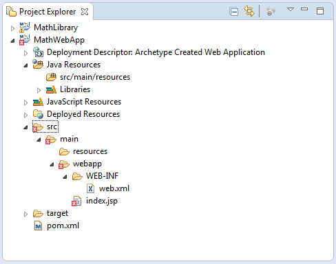
Task: Select the src/main/resources package folder icon
Action: tap(51, 77)
